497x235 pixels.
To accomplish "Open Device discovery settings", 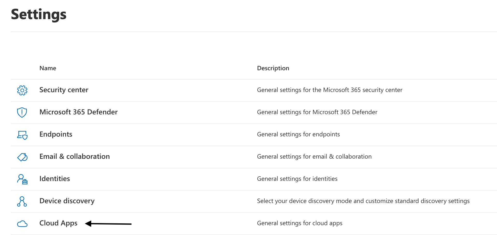I will pos(67,201).
